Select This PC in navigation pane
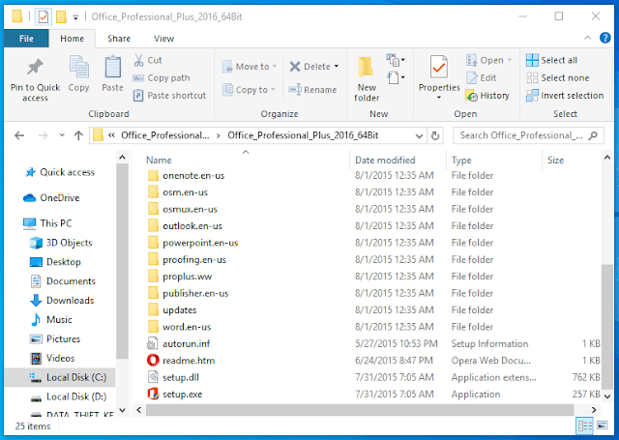Viewport: 619px width, 440px height. click(47, 223)
